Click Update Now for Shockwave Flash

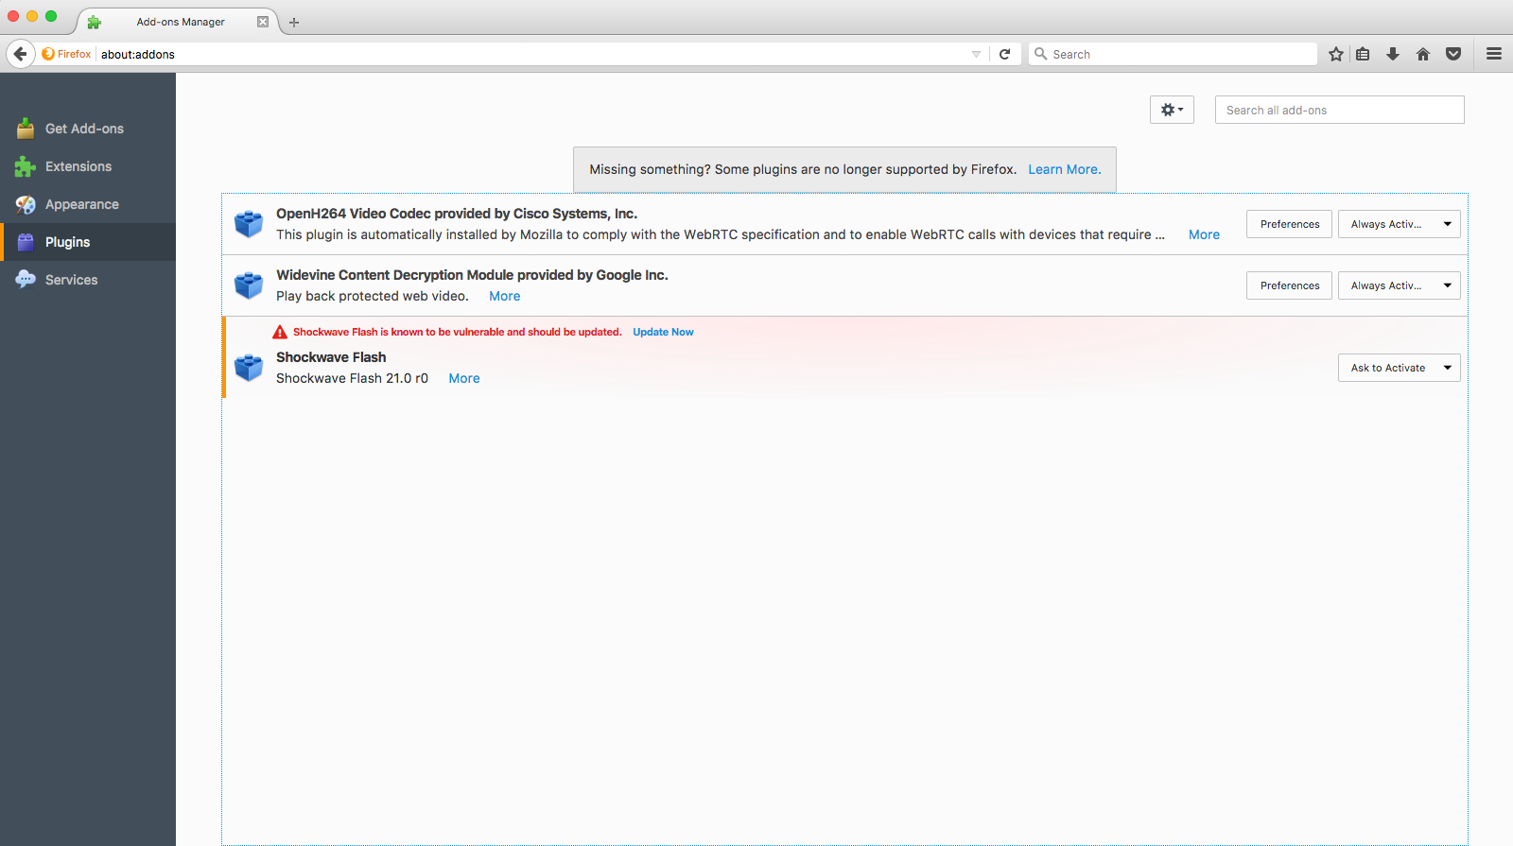[663, 332]
